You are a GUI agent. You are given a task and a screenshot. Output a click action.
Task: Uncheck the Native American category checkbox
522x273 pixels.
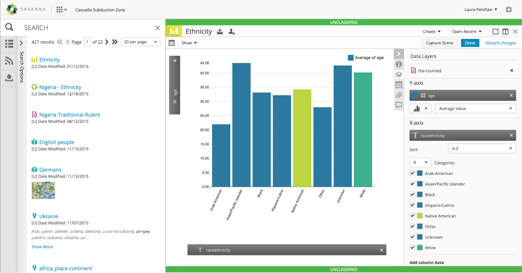click(412, 216)
